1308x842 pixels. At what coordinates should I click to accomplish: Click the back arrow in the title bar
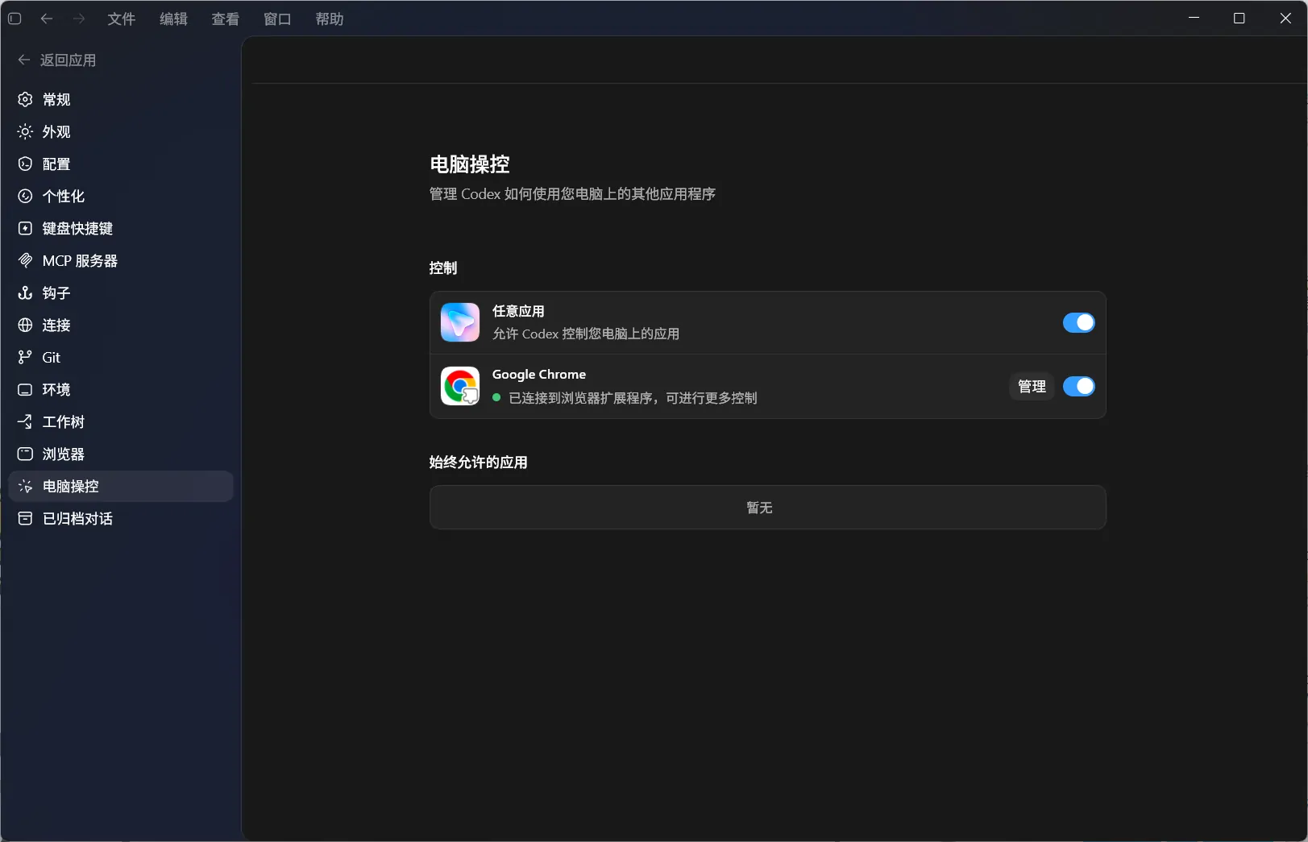47,19
